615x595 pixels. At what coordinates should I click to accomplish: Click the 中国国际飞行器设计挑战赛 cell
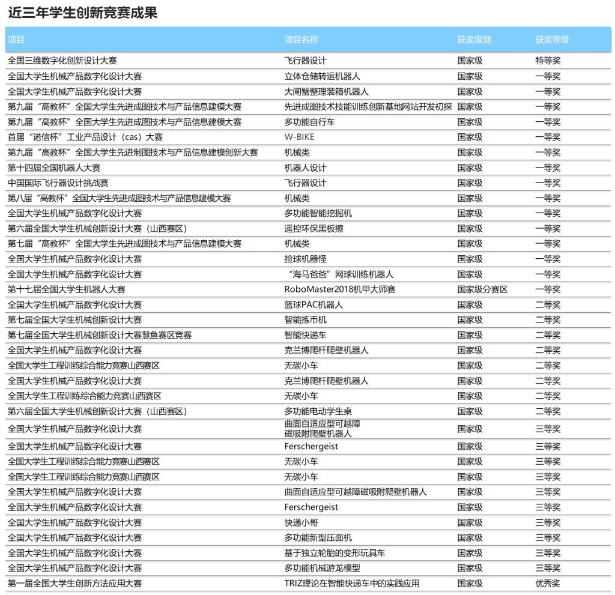(58, 183)
